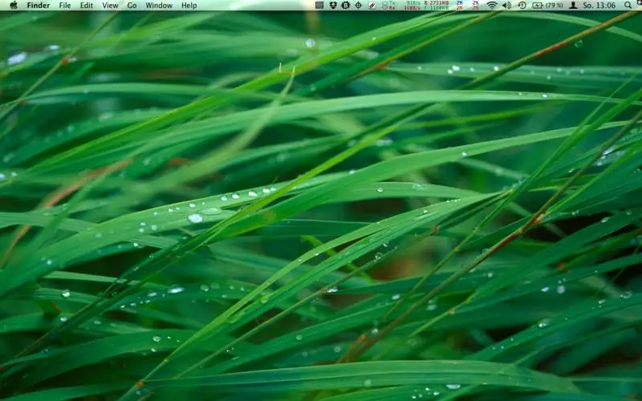Click the date and time display
Image resolution: width=642 pixels, height=401 pixels.
(x=599, y=5)
